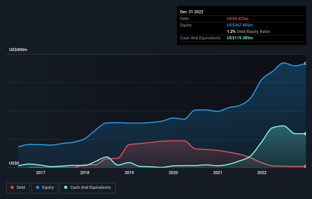Click the 2020 x-axis label
Viewport: 312px width, 199px height.
[173, 173]
